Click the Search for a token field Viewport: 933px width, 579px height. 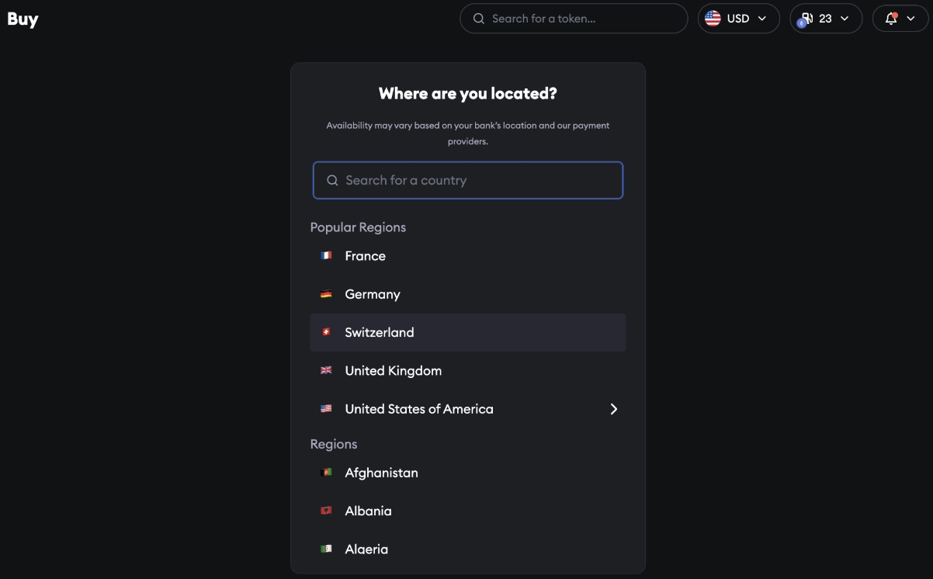point(582,19)
